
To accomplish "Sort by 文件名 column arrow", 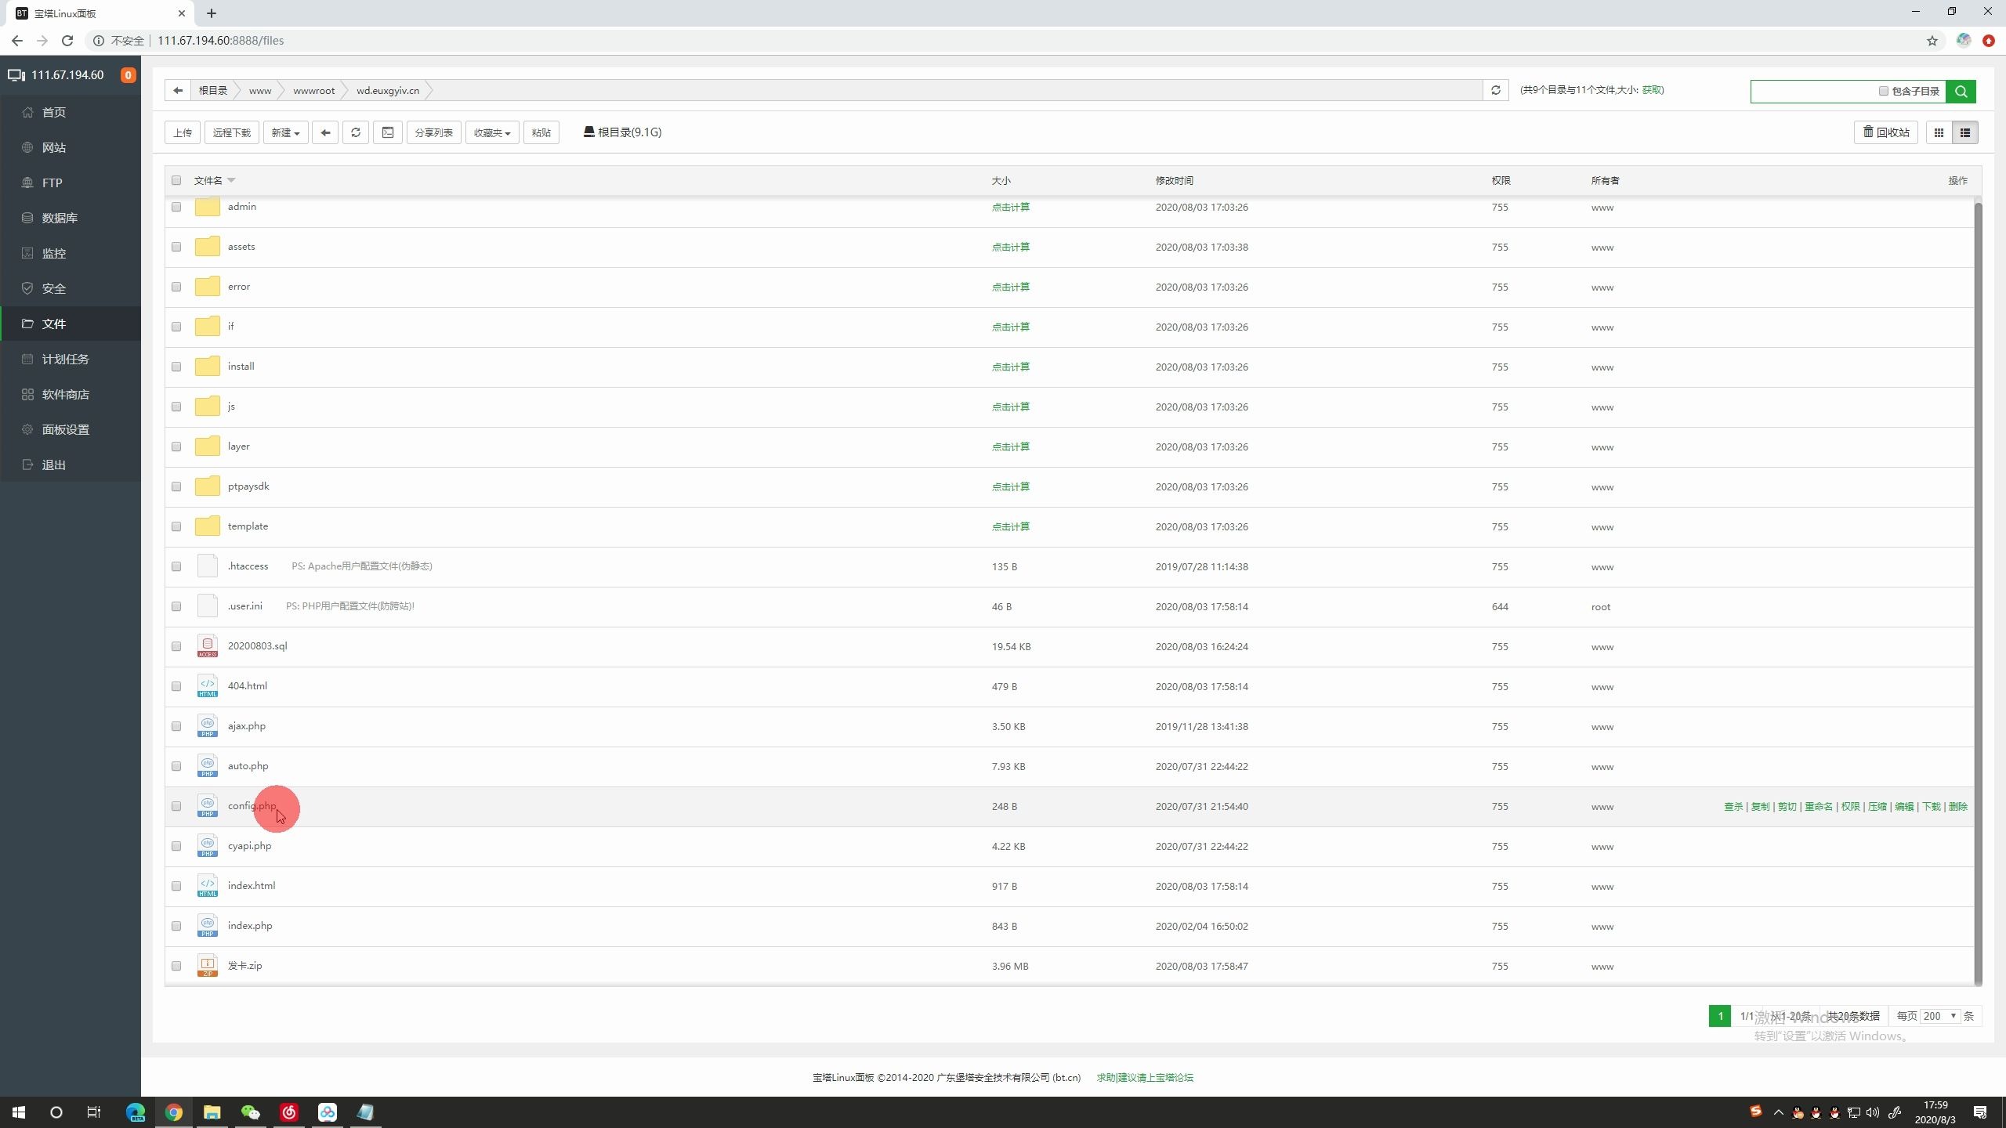I will tap(231, 181).
